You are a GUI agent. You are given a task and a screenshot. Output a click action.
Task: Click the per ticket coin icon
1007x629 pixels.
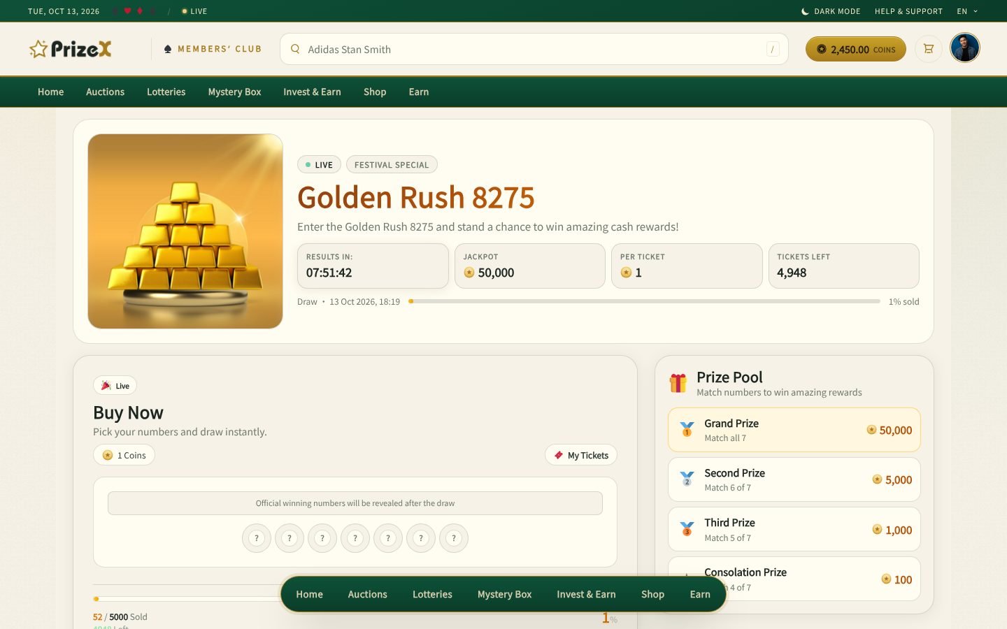626,273
